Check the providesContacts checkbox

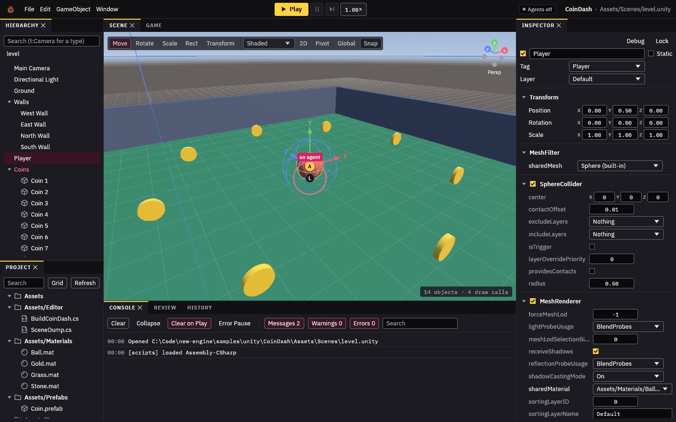point(592,271)
